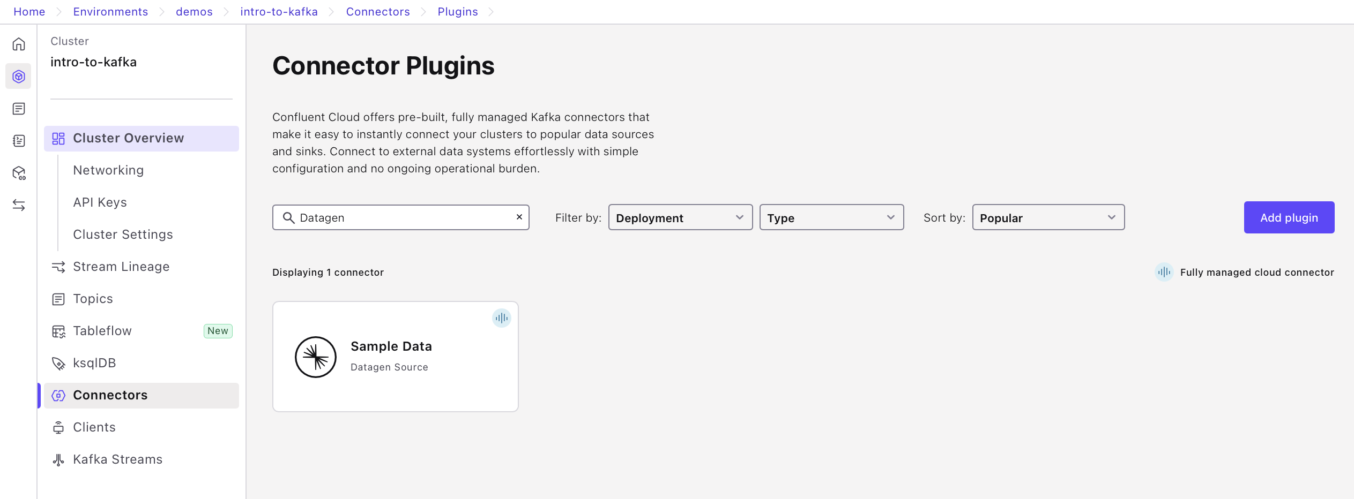
Task: Open Cluster Settings
Action: point(123,235)
